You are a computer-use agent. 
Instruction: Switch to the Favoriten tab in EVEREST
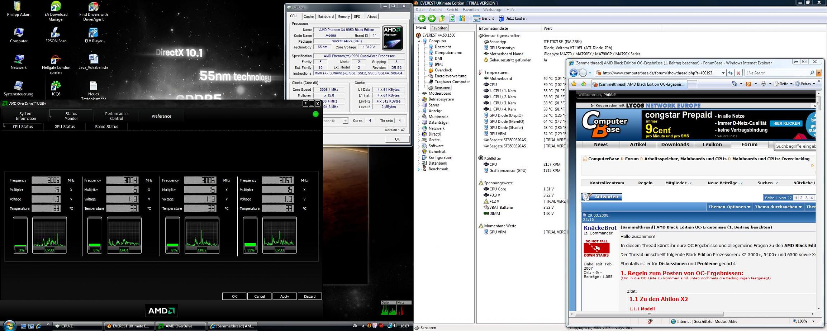(x=439, y=28)
